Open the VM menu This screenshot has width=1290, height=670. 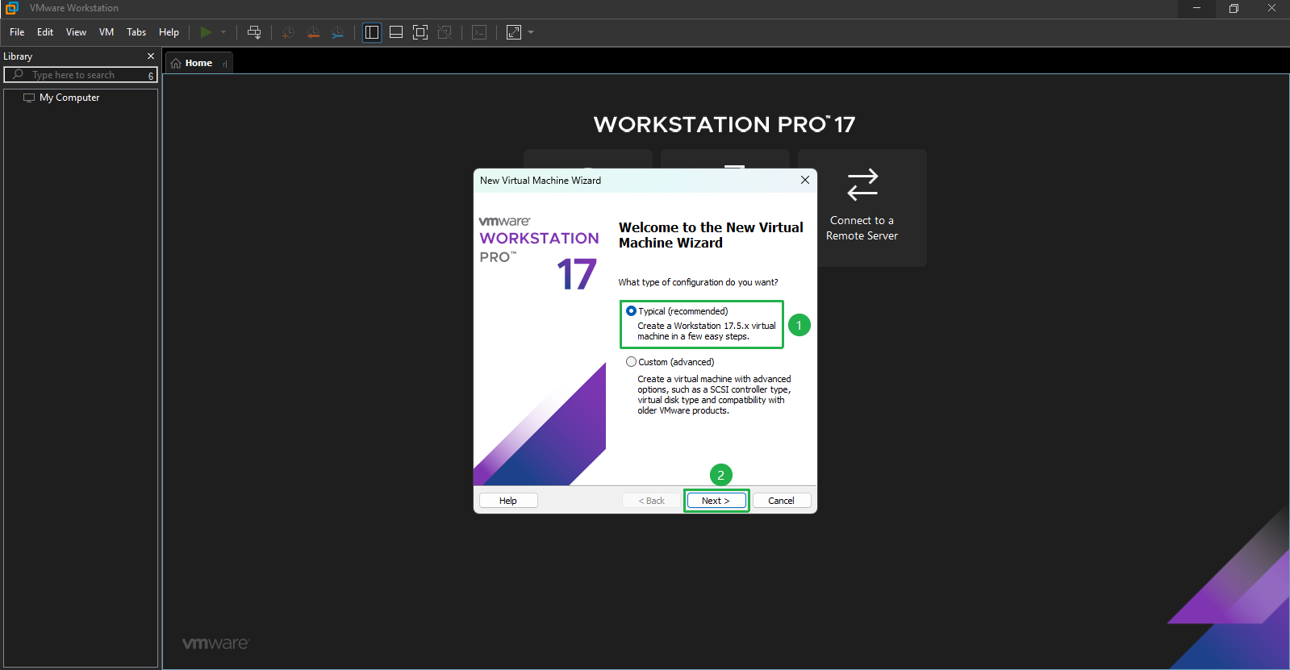[x=106, y=32]
